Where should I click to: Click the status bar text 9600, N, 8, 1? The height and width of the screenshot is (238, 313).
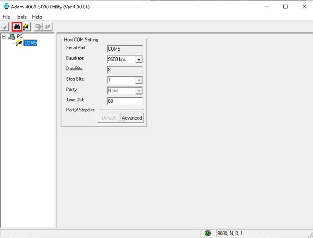click(x=230, y=233)
